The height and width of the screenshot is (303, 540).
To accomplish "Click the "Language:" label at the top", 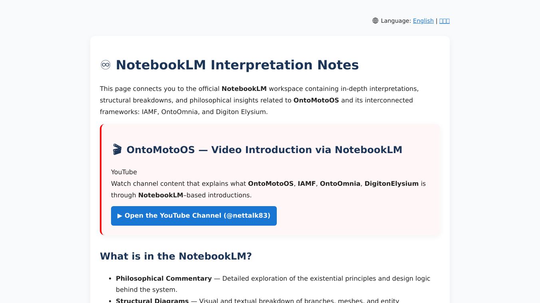I will (x=395, y=21).
